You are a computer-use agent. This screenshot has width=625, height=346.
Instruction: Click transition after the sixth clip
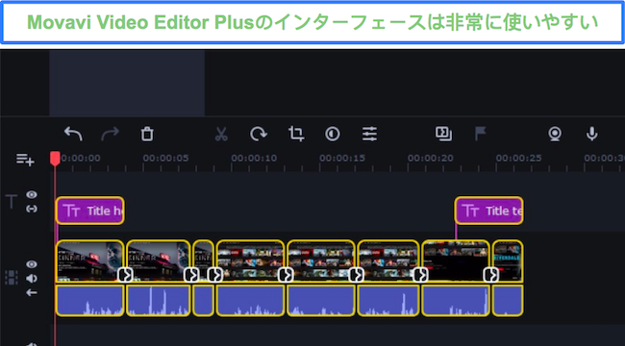pyautogui.click(x=420, y=275)
